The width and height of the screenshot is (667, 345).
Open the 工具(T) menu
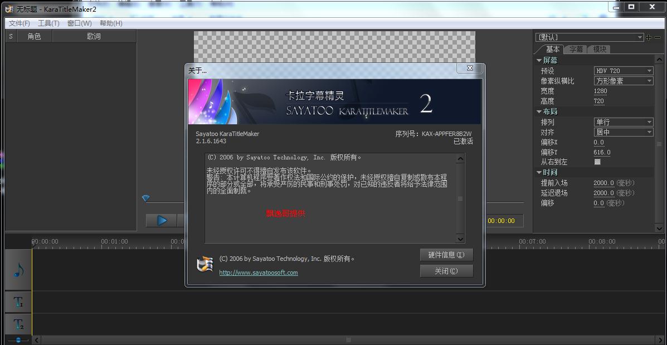pos(48,23)
